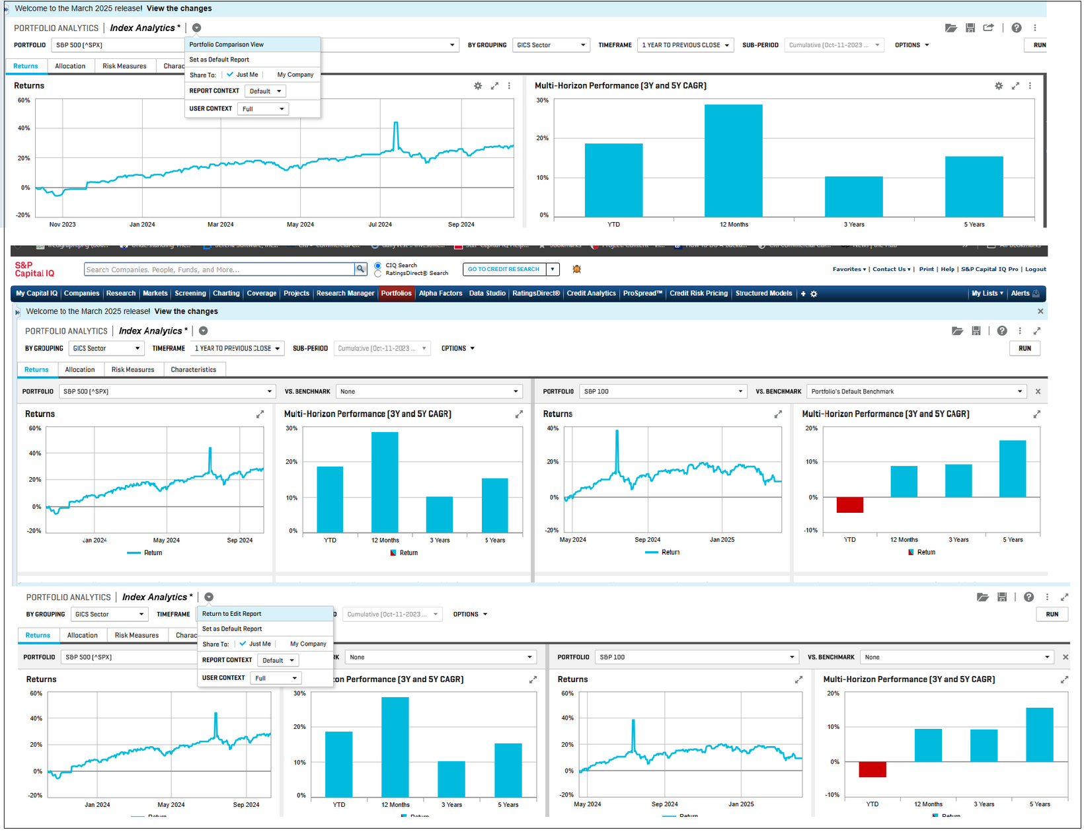Viewport: 1084px width, 834px height.
Task: Open the top panel Options dropdown
Action: click(x=912, y=45)
